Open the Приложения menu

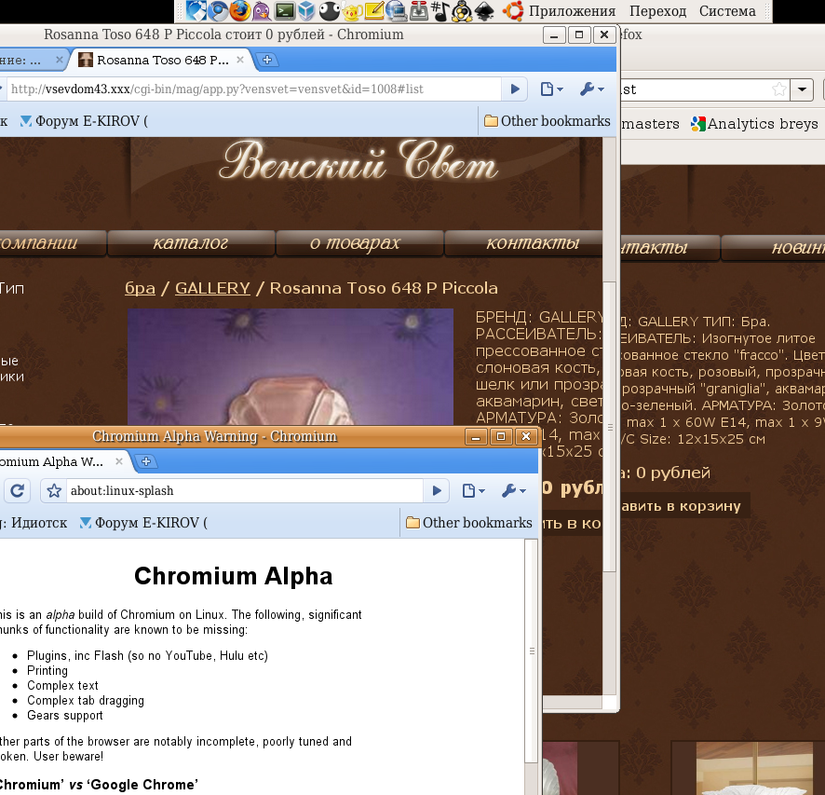pos(572,11)
